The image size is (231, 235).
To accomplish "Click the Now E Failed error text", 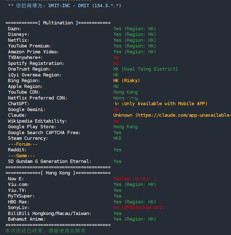I will (x=135, y=179).
